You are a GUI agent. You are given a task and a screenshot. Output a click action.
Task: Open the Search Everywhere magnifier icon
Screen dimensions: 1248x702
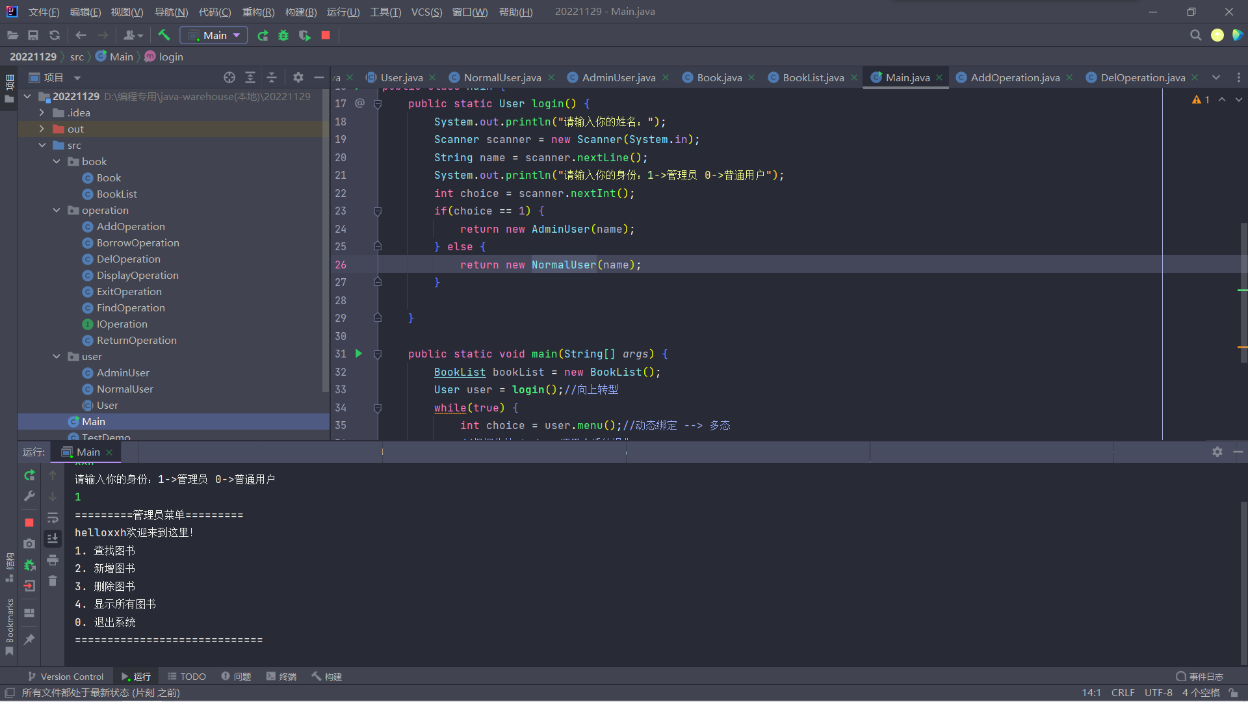1195,36
